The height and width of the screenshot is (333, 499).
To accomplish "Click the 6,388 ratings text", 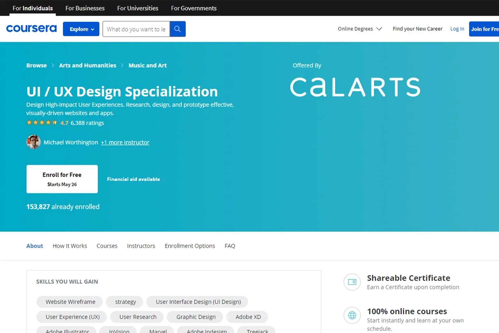I will [x=87, y=123].
